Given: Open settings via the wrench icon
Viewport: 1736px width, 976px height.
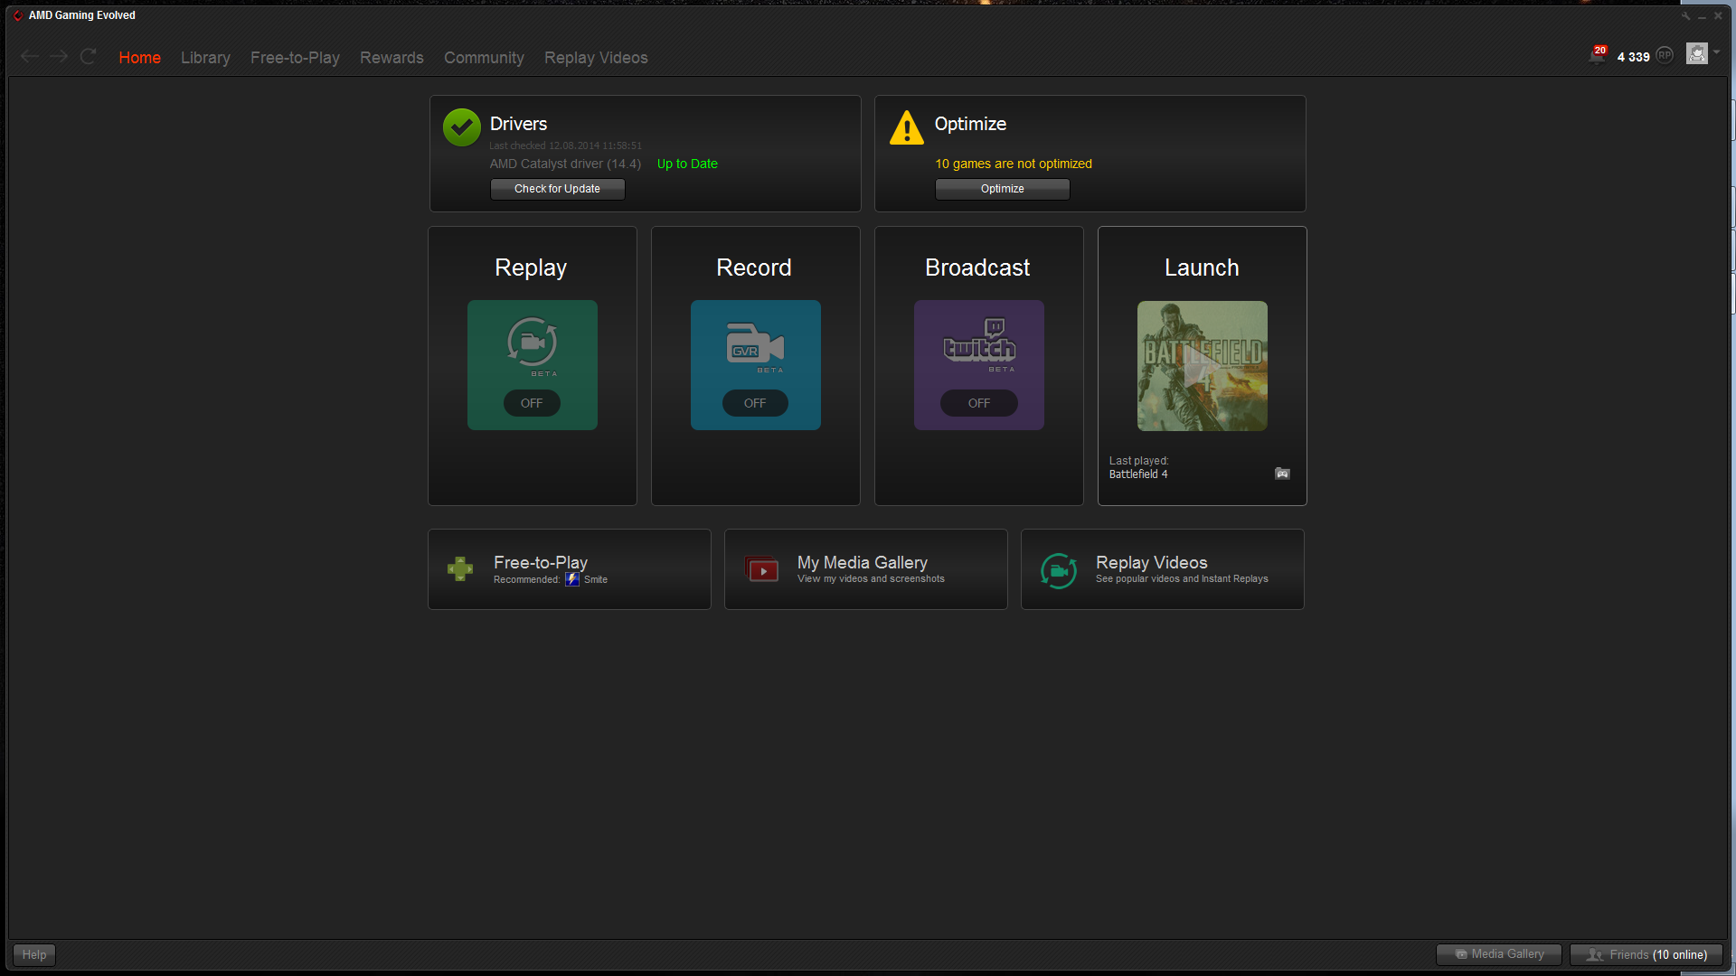Looking at the screenshot, I should tap(1685, 15).
